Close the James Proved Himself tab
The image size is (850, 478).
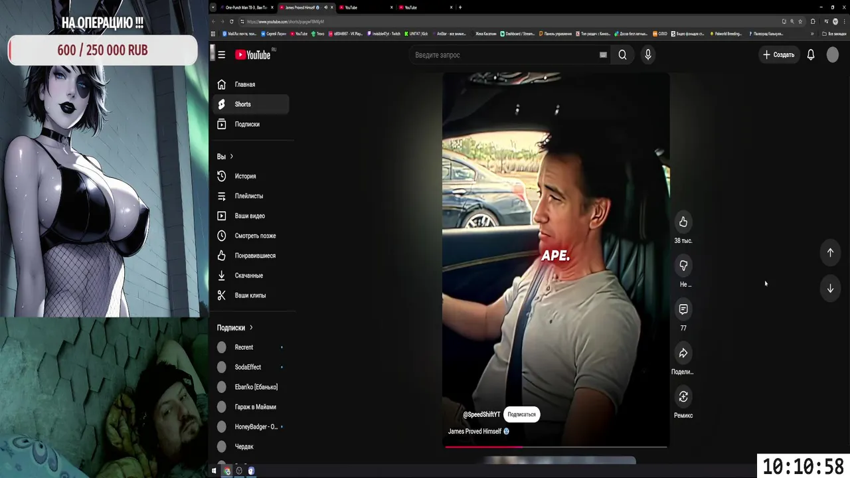pyautogui.click(x=331, y=7)
